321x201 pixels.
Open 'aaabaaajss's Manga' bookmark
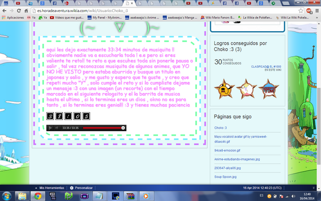pos(180,18)
